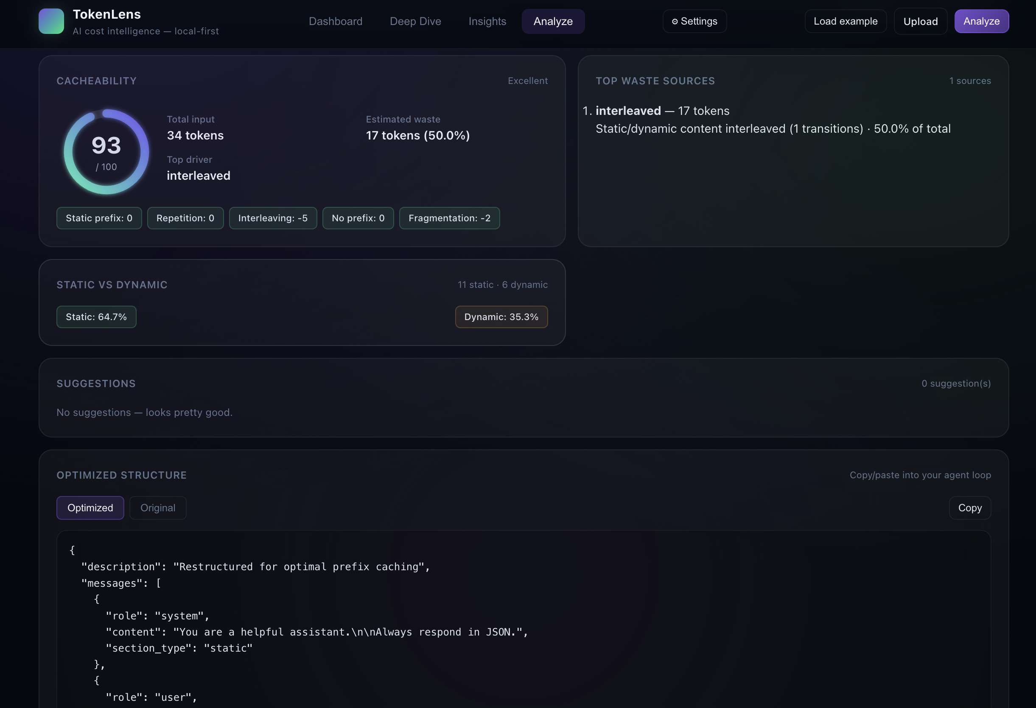Click the '11 static · 6 dynamic' summary

pyautogui.click(x=502, y=285)
